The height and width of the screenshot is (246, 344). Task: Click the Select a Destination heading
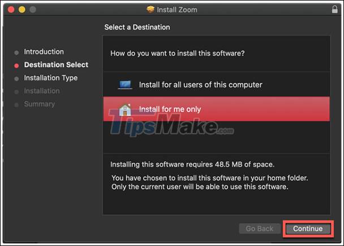pyautogui.click(x=137, y=27)
